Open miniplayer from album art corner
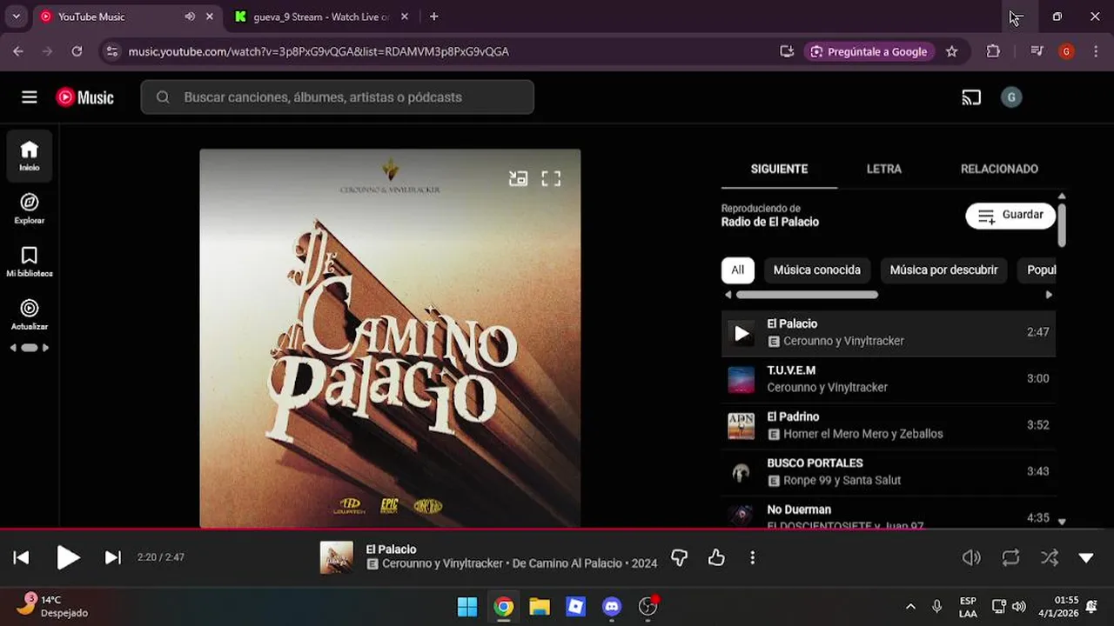1114x626 pixels. pos(519,178)
